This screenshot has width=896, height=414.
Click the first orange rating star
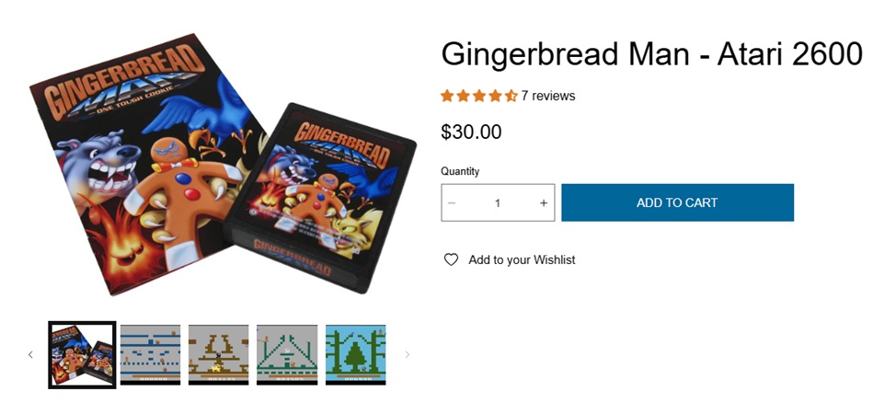click(447, 96)
